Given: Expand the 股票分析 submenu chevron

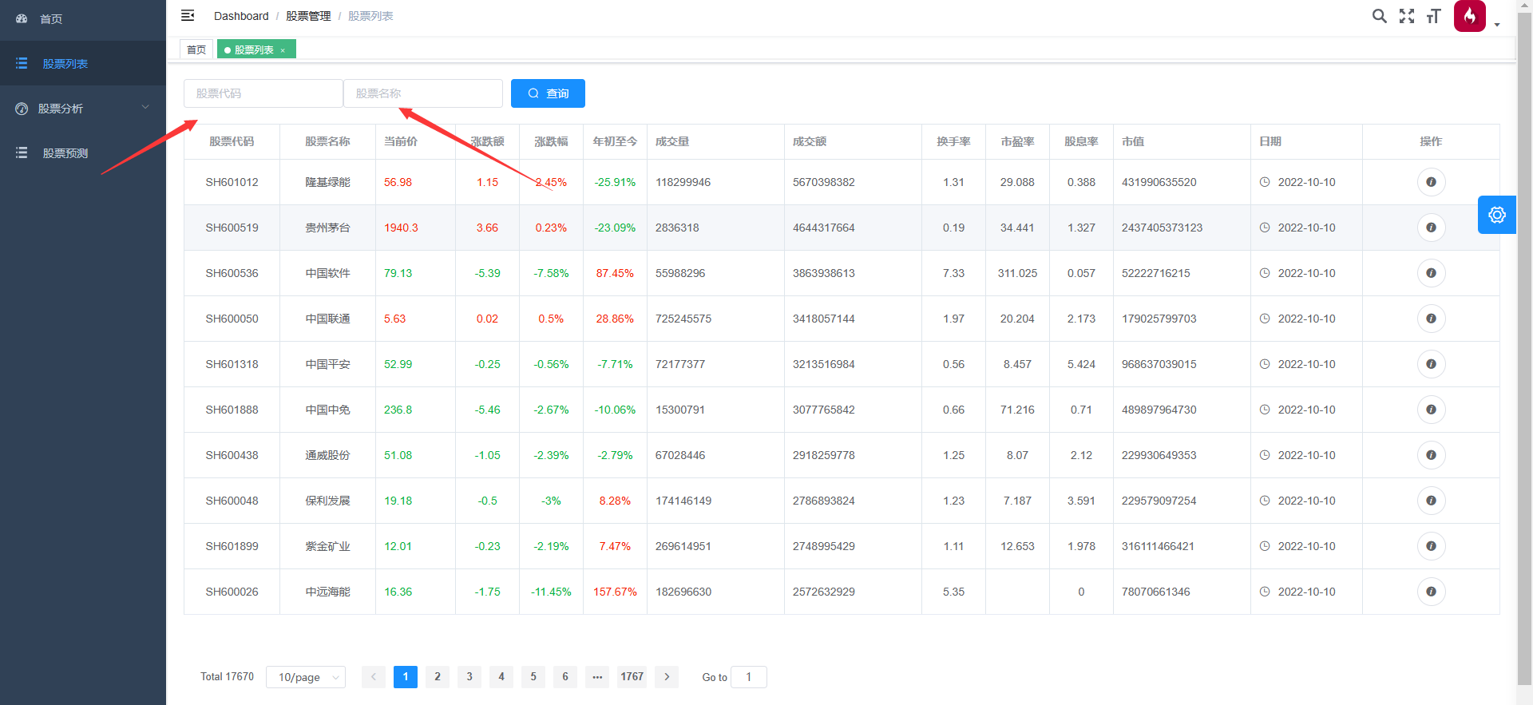Looking at the screenshot, I should click(145, 107).
